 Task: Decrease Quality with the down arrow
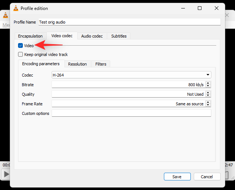[x=208, y=95]
